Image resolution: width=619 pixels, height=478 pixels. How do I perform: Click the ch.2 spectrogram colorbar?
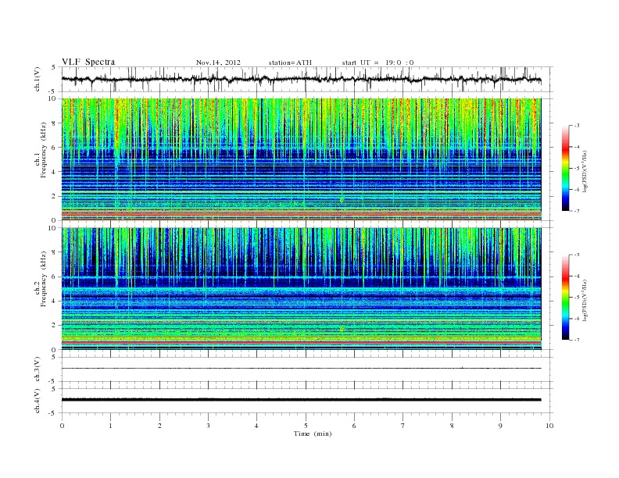pyautogui.click(x=565, y=298)
